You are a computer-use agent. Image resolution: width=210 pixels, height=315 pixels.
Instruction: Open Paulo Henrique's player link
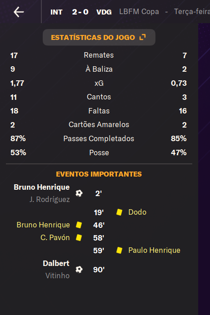coord(154,250)
